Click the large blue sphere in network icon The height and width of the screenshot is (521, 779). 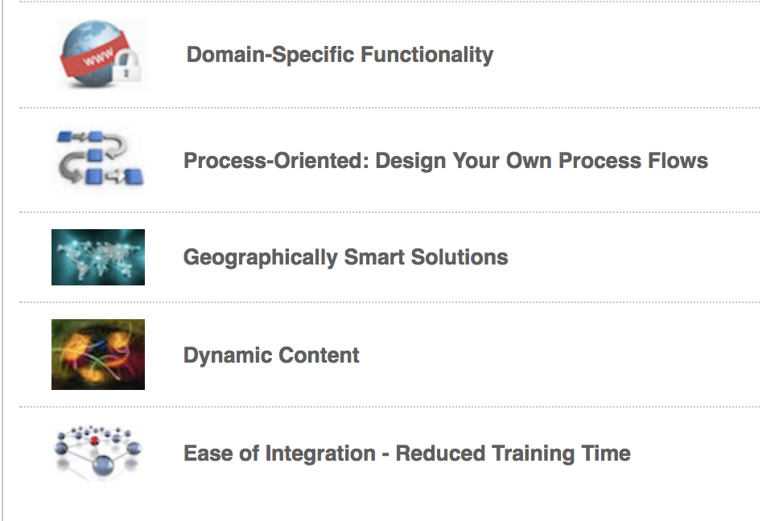pyautogui.click(x=102, y=465)
